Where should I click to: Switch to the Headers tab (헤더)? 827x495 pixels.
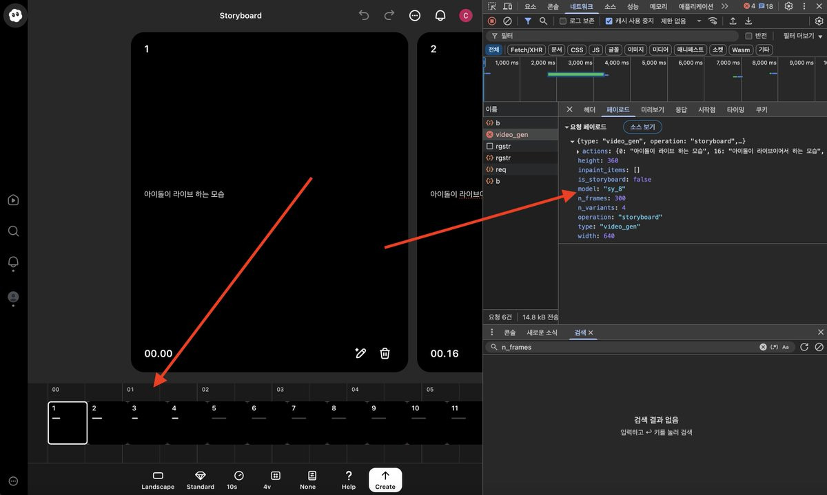tap(589, 109)
